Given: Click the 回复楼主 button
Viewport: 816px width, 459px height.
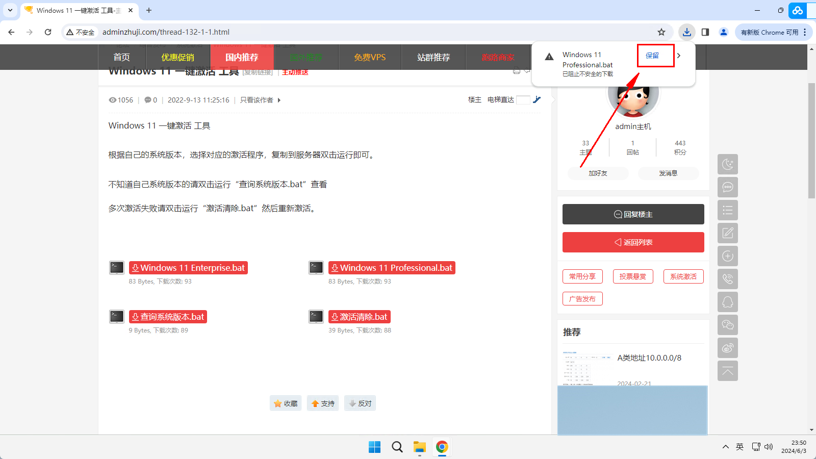Looking at the screenshot, I should pyautogui.click(x=633, y=214).
